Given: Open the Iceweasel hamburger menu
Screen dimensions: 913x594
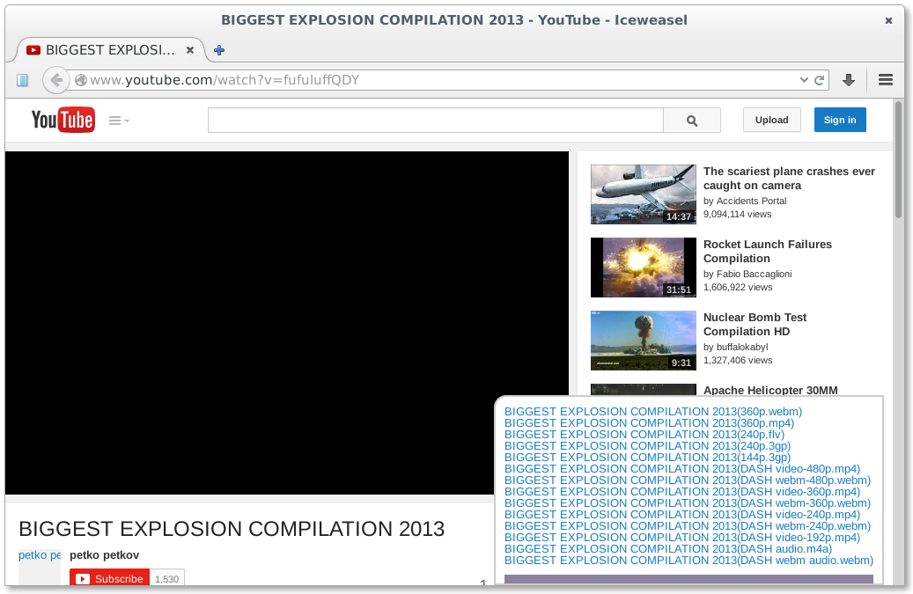Looking at the screenshot, I should [x=886, y=80].
